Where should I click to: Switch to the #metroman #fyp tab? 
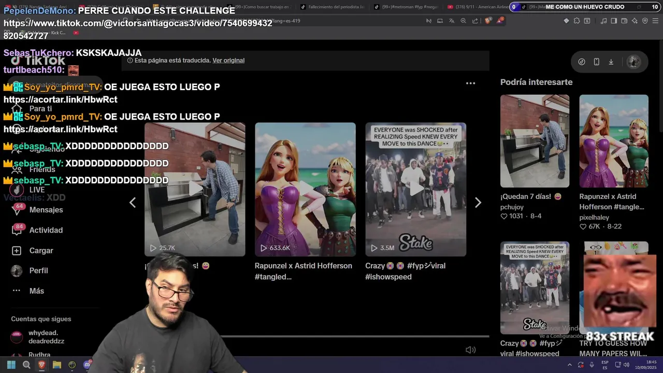point(407,7)
